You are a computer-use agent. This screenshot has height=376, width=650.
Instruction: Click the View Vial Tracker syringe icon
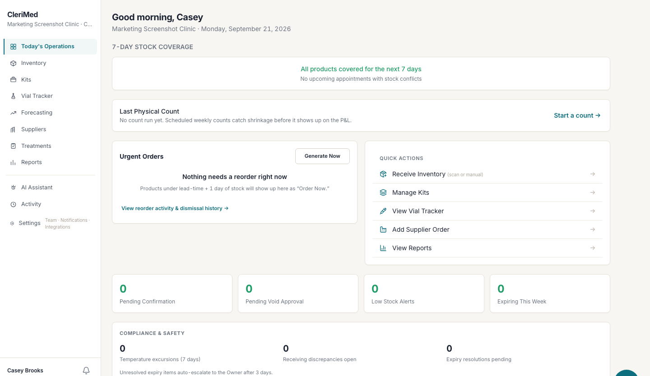(x=383, y=211)
